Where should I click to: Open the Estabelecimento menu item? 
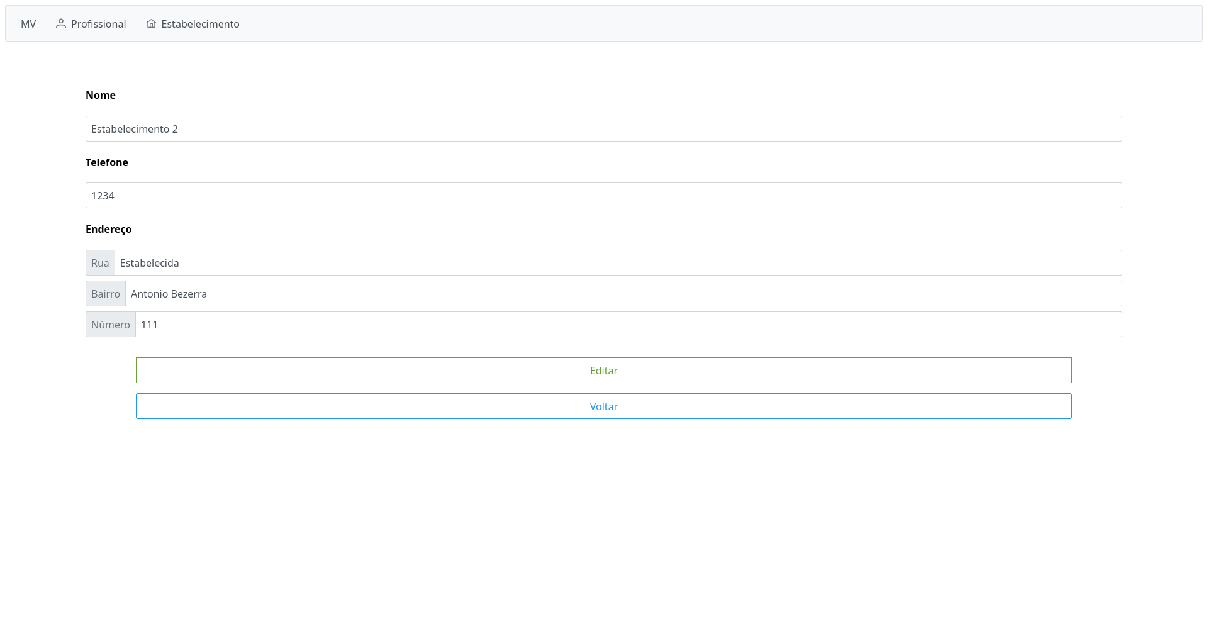coord(193,24)
